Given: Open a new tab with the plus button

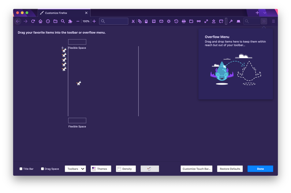Looking at the screenshot, I should [x=257, y=13].
